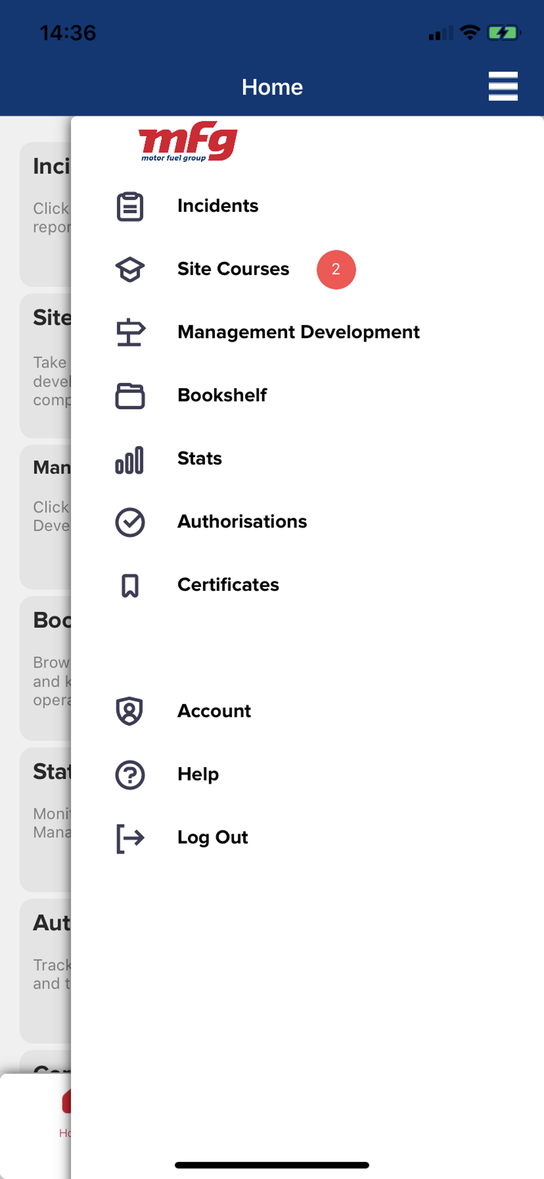
Task: Tap the Account shield icon
Action: click(x=130, y=711)
